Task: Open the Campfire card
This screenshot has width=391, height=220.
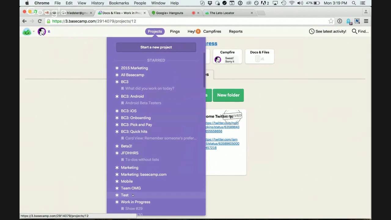Action: pyautogui.click(x=228, y=57)
